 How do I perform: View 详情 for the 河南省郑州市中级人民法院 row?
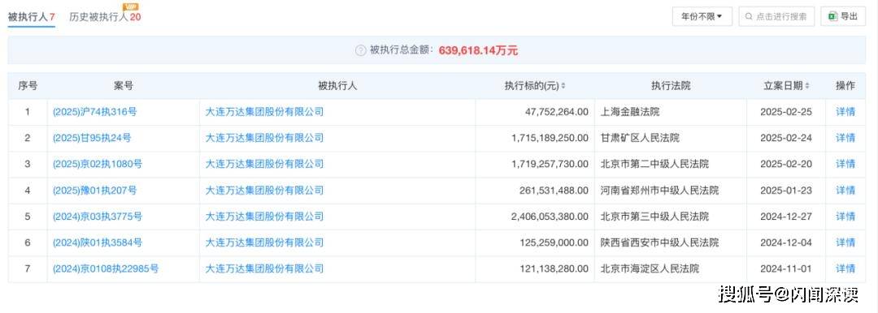pos(845,190)
